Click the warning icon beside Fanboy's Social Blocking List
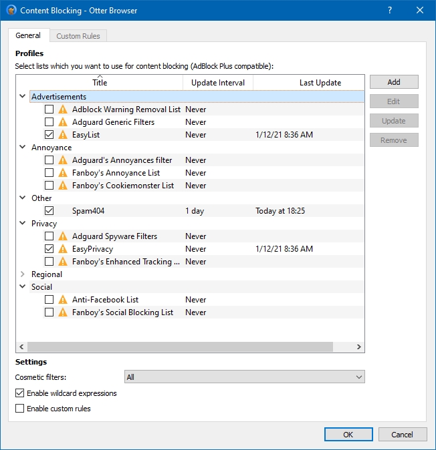The width and height of the screenshot is (436, 450). 63,312
